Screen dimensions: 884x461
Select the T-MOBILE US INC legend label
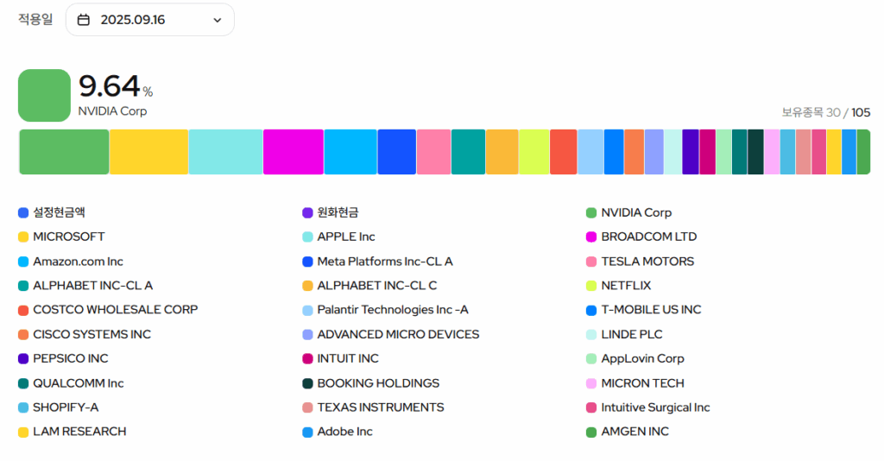tap(651, 309)
